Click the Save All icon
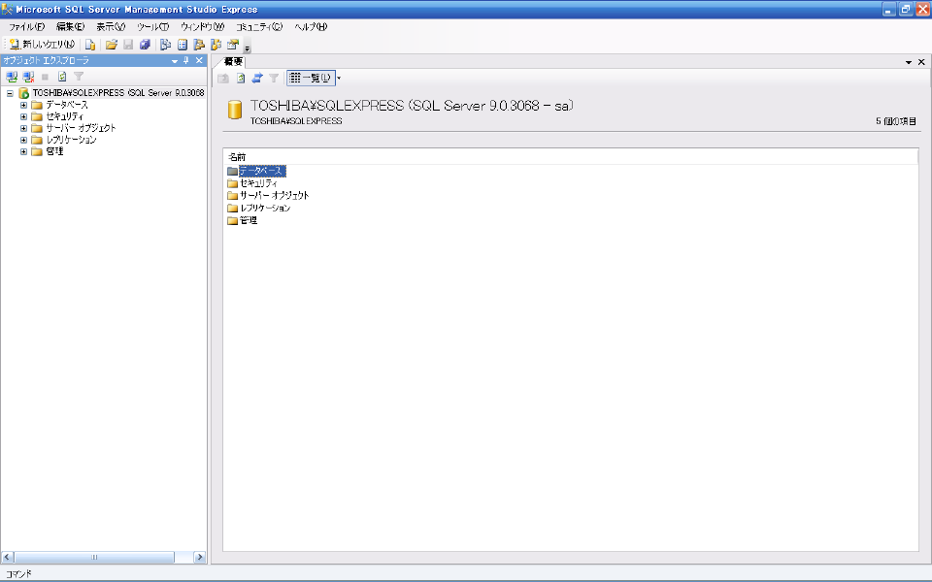 pyautogui.click(x=145, y=45)
